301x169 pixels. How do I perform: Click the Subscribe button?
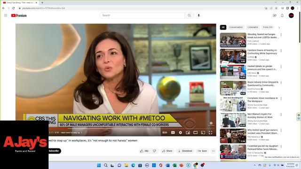click(55, 151)
